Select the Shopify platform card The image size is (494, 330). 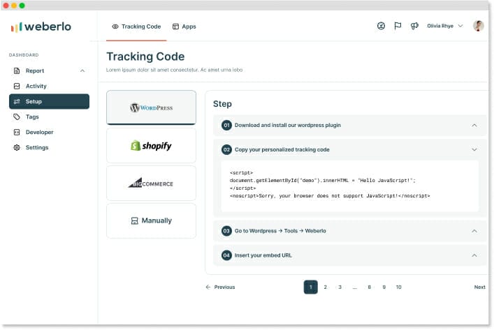(x=151, y=146)
